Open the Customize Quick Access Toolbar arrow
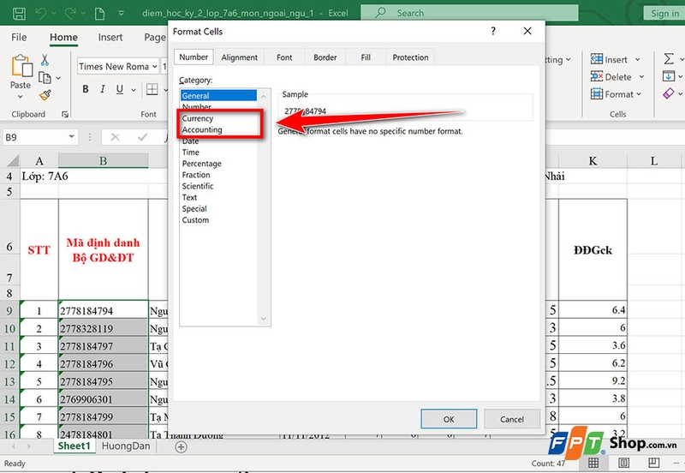Screen dimensions: 685x473 point(121,14)
